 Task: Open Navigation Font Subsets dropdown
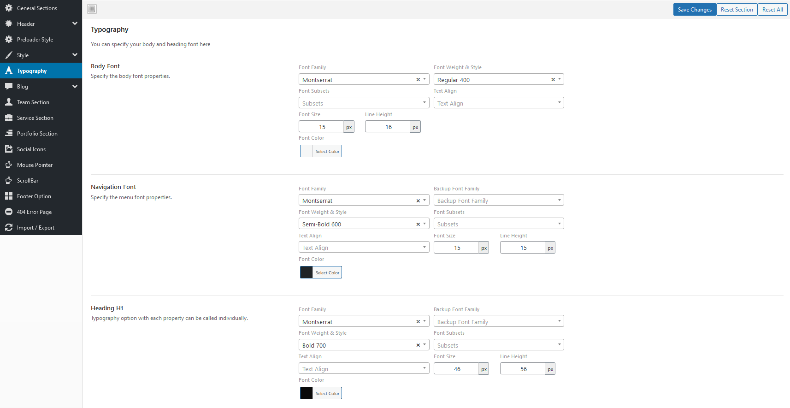[x=499, y=224]
